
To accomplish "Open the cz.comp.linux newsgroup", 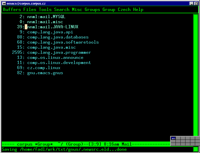I will [x=44, y=68].
